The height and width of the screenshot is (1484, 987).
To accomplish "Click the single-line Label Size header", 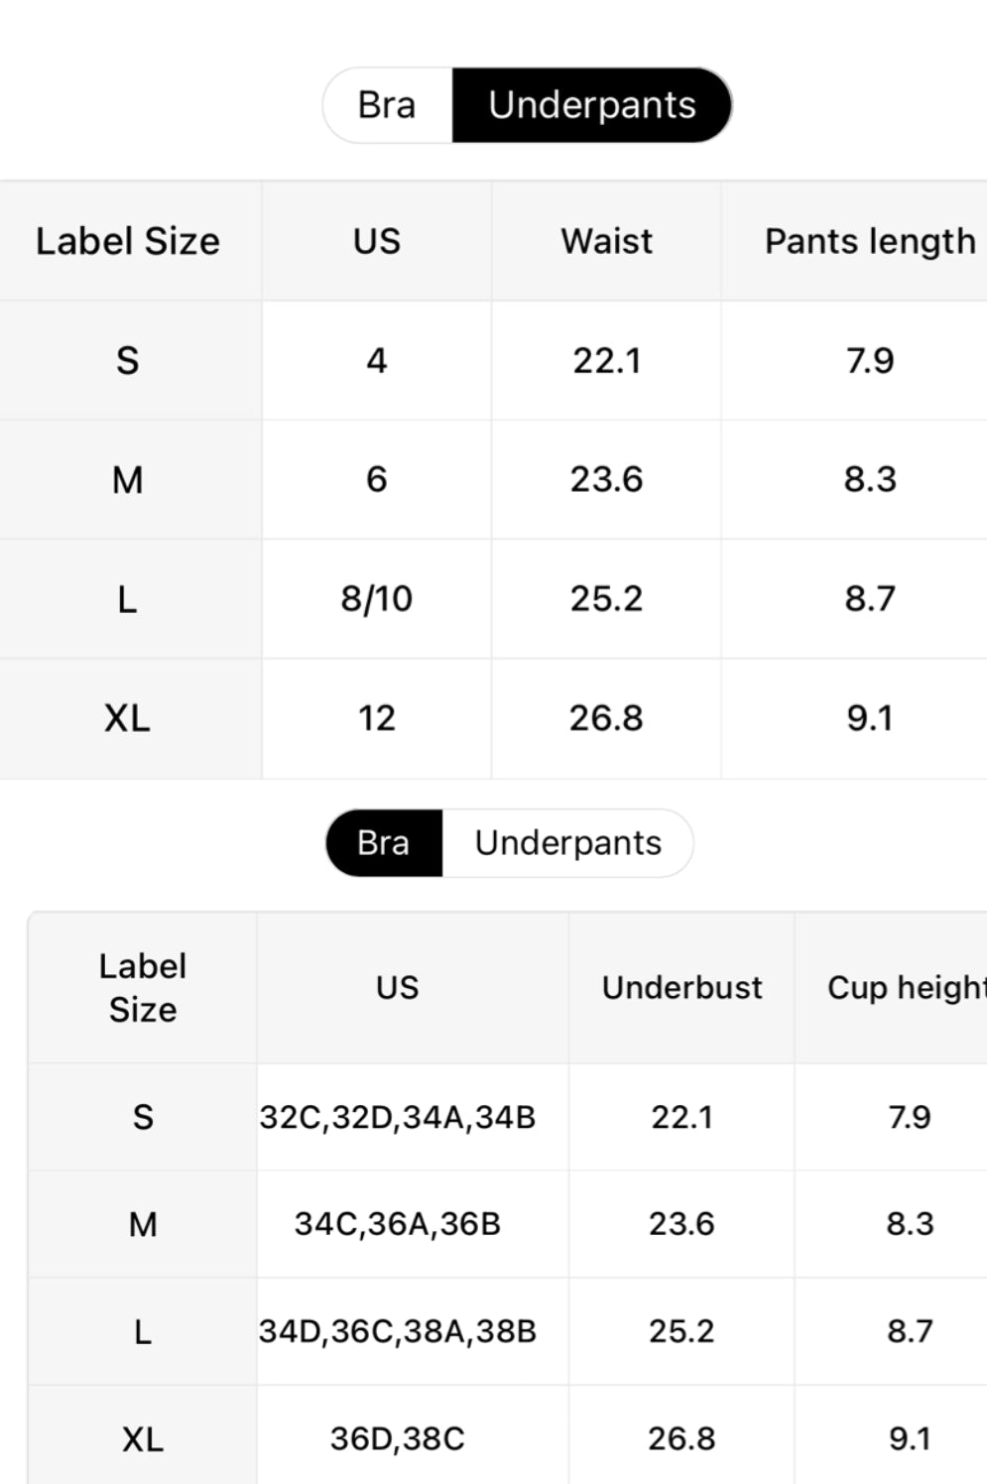I will tap(128, 241).
